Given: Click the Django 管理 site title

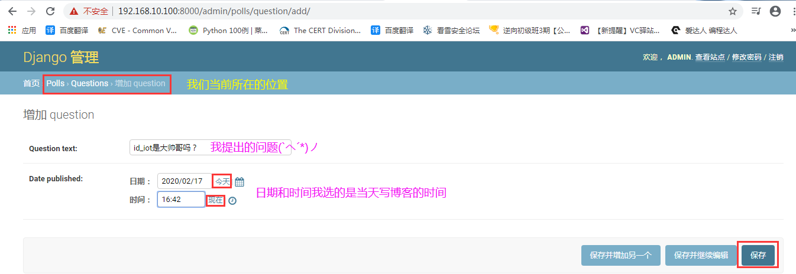Looking at the screenshot, I should [61, 57].
